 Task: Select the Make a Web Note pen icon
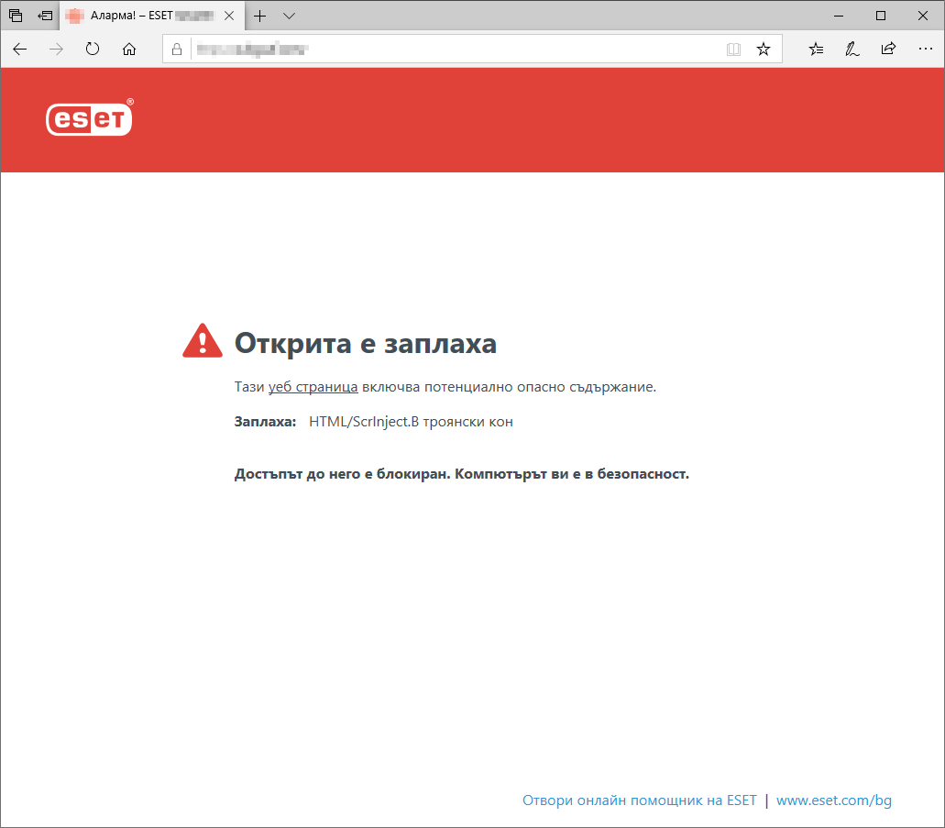(x=852, y=49)
